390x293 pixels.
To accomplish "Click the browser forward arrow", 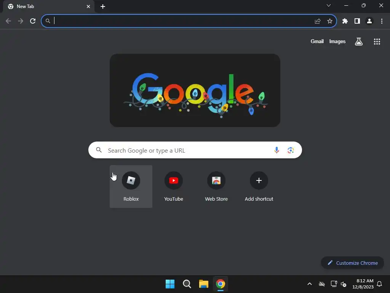I will (21, 21).
